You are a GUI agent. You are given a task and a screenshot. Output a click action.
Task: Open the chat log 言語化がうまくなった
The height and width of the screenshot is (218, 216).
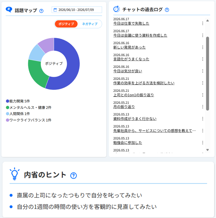[x=131, y=59]
